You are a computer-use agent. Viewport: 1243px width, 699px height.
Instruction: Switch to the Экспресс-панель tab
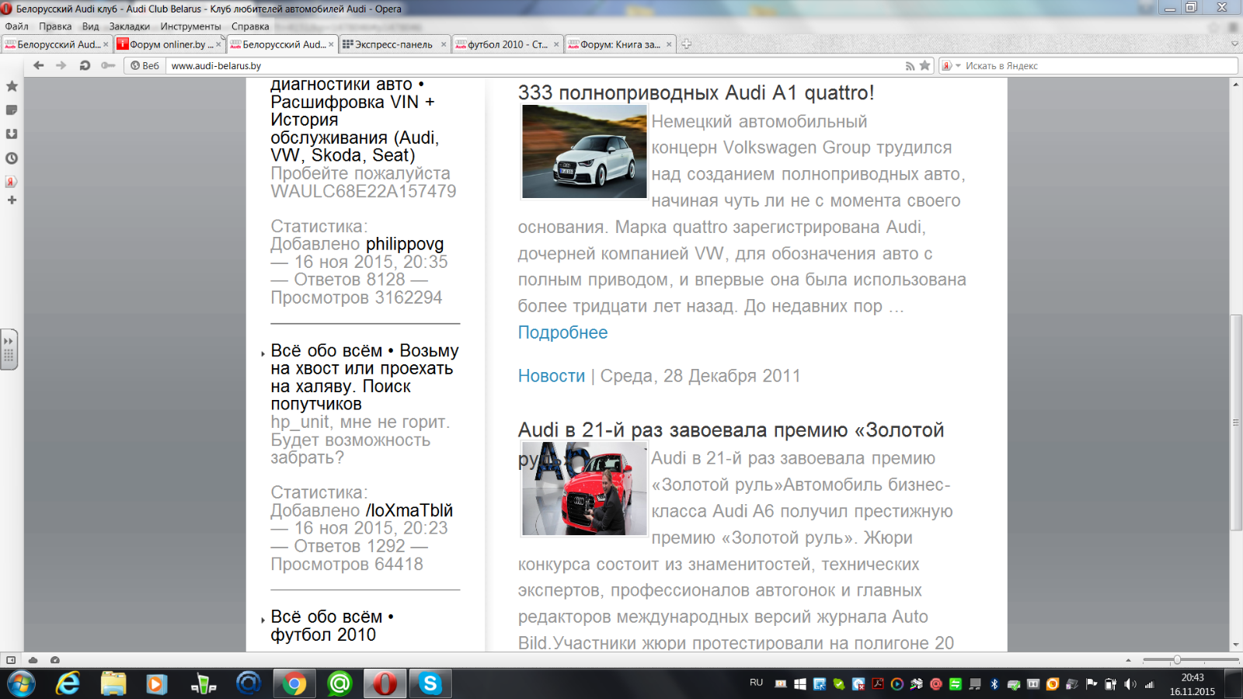(393, 44)
